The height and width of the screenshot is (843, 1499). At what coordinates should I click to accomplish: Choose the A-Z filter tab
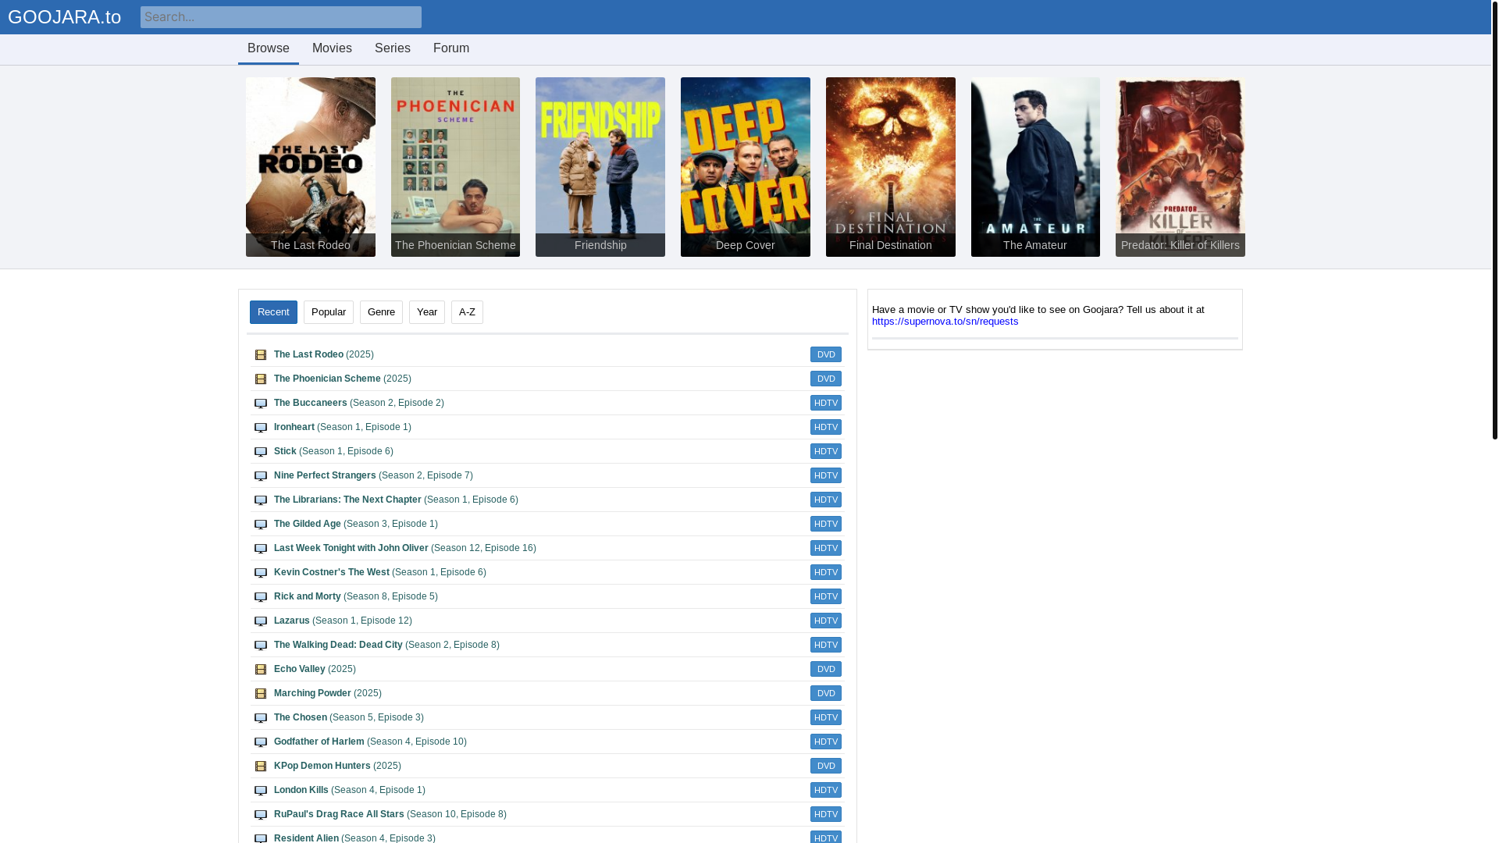[x=467, y=312]
